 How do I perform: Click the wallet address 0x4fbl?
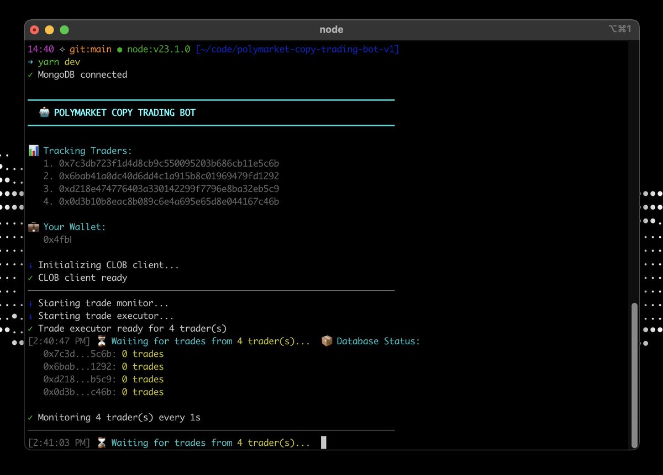click(x=58, y=239)
